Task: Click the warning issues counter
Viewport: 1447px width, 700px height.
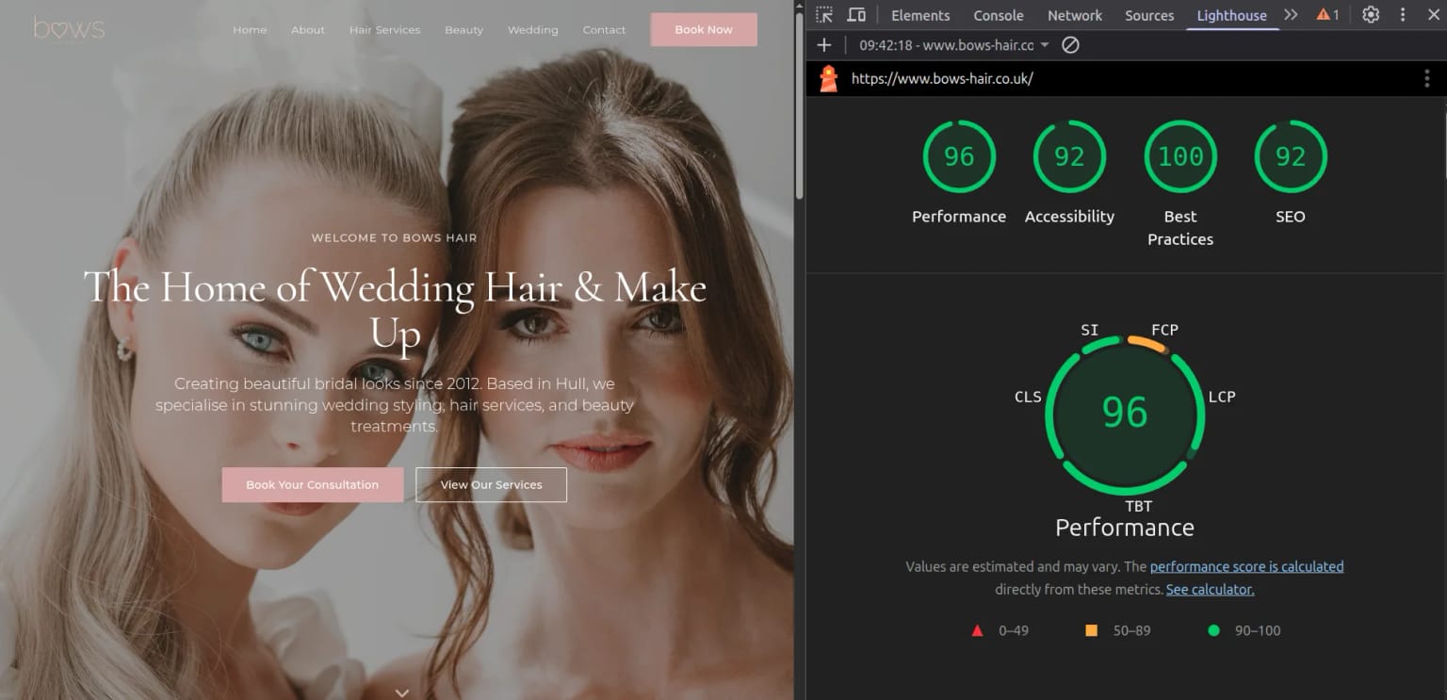Action: (x=1327, y=15)
